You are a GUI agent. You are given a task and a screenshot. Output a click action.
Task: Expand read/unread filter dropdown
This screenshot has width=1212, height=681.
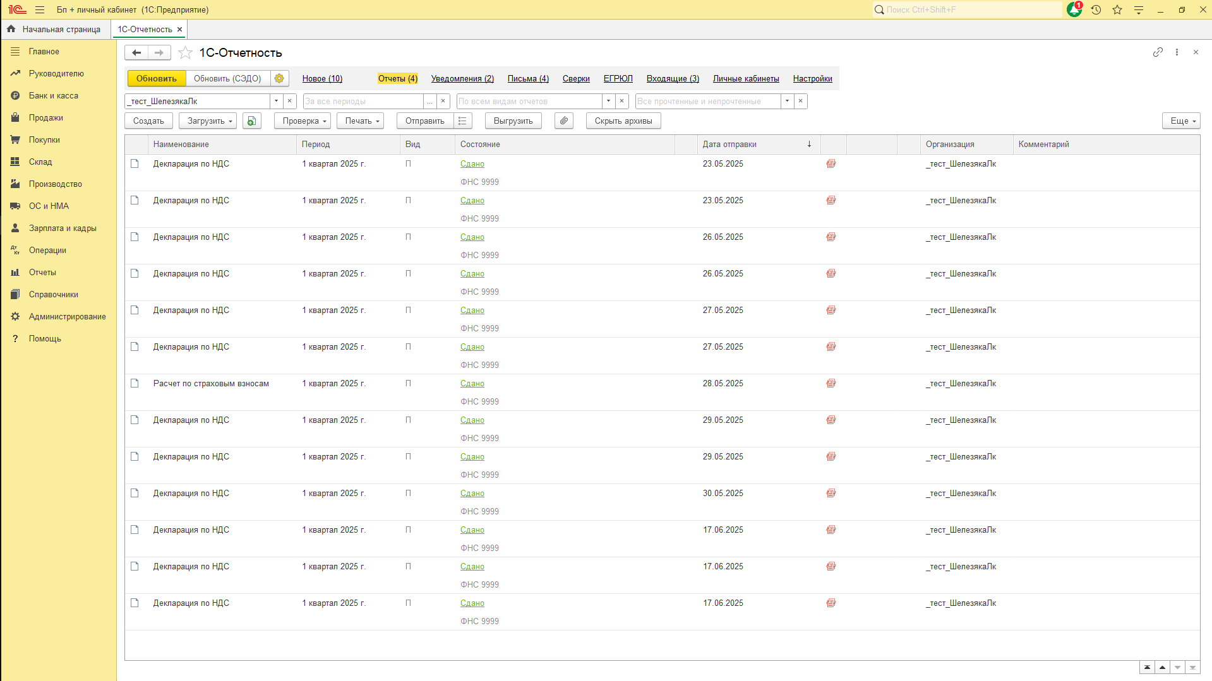pyautogui.click(x=787, y=101)
